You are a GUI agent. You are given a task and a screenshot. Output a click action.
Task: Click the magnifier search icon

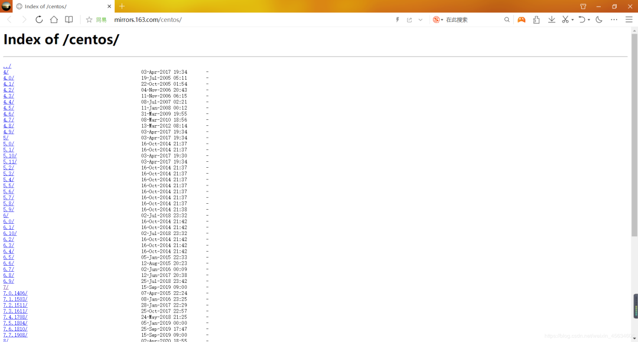pos(507,19)
